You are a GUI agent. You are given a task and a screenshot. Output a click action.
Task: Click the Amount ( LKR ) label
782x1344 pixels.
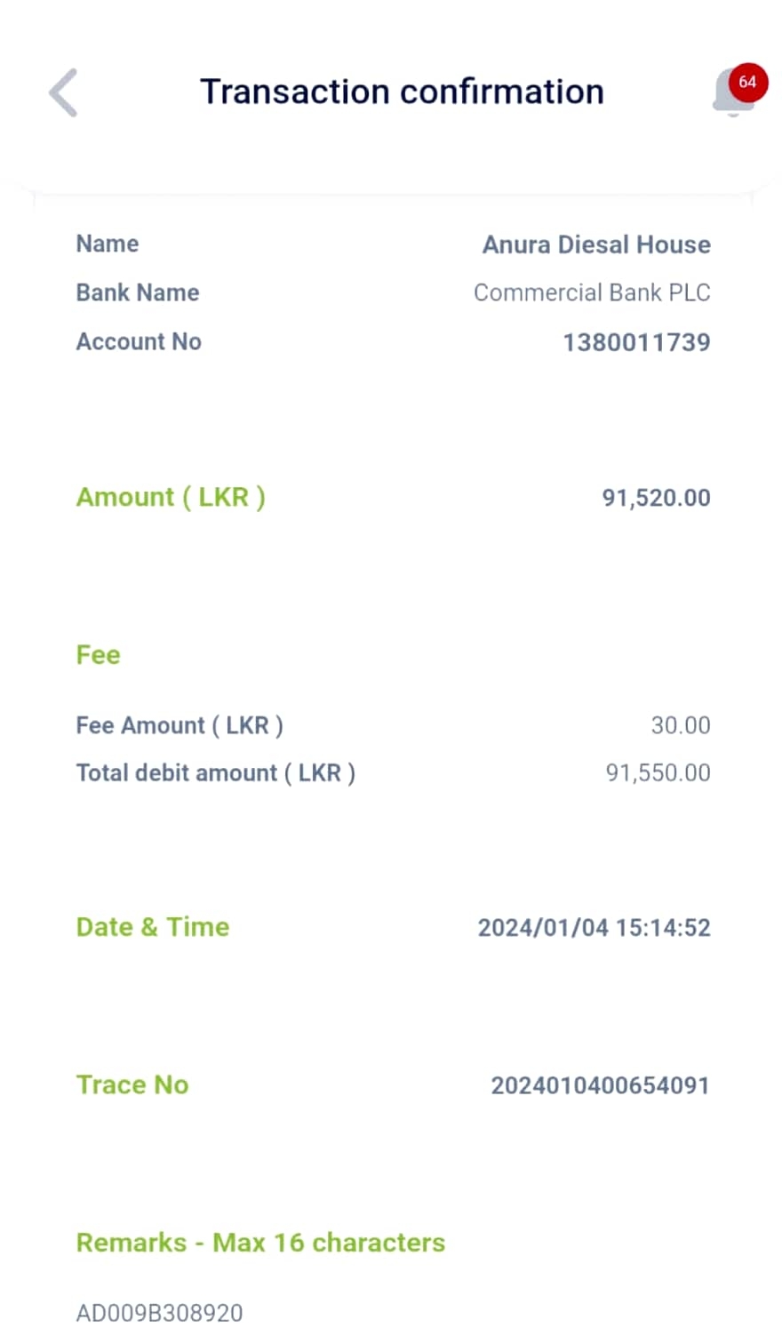point(171,497)
